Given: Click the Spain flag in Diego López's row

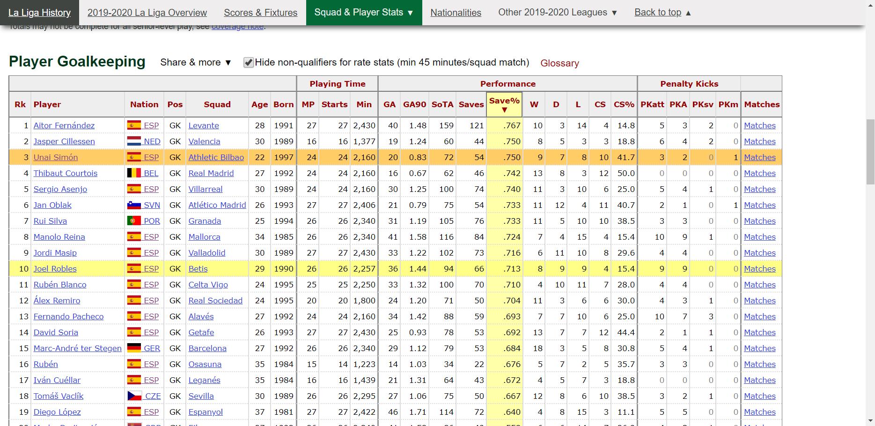Looking at the screenshot, I should coord(134,412).
